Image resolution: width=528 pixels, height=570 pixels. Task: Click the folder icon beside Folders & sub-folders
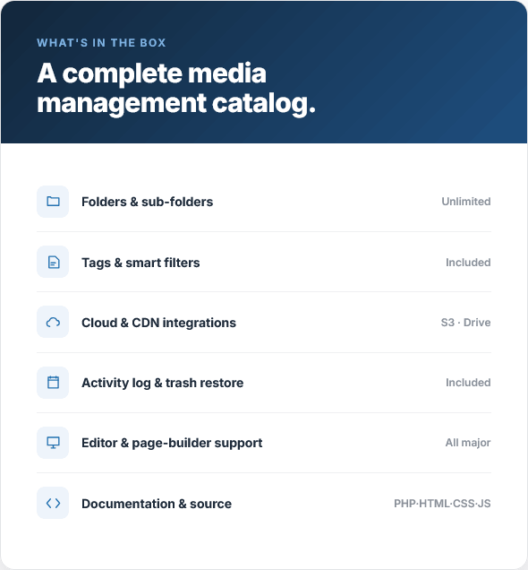click(53, 202)
